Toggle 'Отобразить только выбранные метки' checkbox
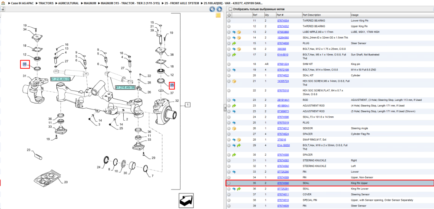 [230, 9]
